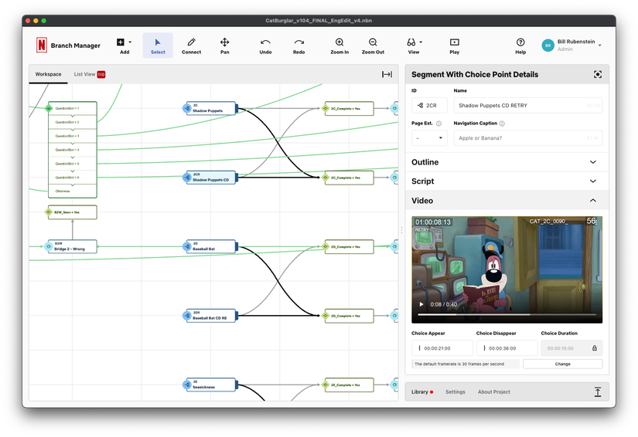This screenshot has width=638, height=437.
Task: Select the 2E Seasickness node
Action: click(x=210, y=384)
